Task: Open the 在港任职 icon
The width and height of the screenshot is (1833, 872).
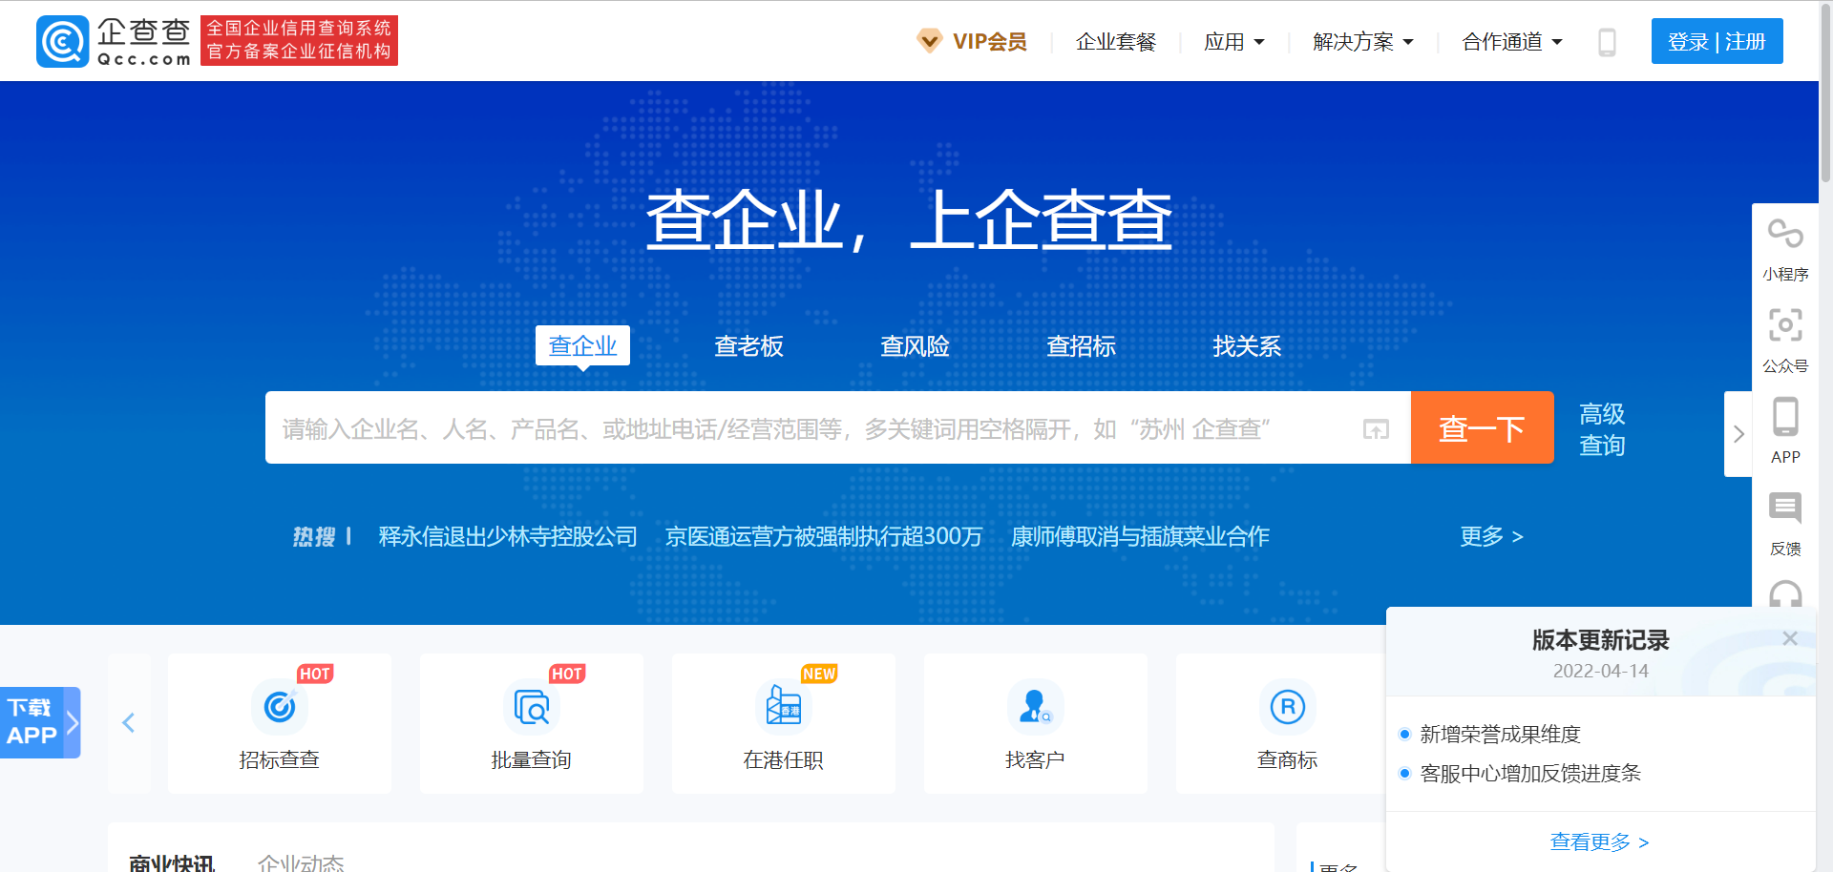Action: (784, 707)
